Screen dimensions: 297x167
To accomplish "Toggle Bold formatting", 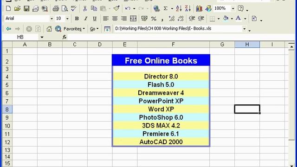I will click(77, 19).
